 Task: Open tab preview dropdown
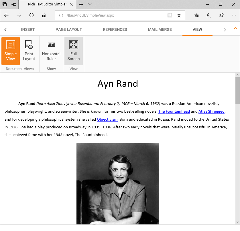(90, 4)
